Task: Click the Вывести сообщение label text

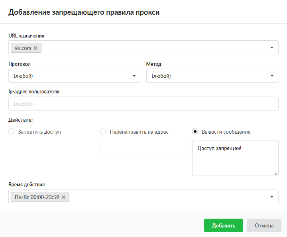Action: (x=226, y=132)
